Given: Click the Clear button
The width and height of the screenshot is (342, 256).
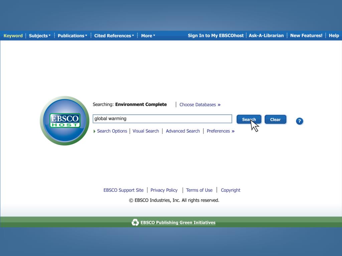Looking at the screenshot, I should pyautogui.click(x=275, y=119).
